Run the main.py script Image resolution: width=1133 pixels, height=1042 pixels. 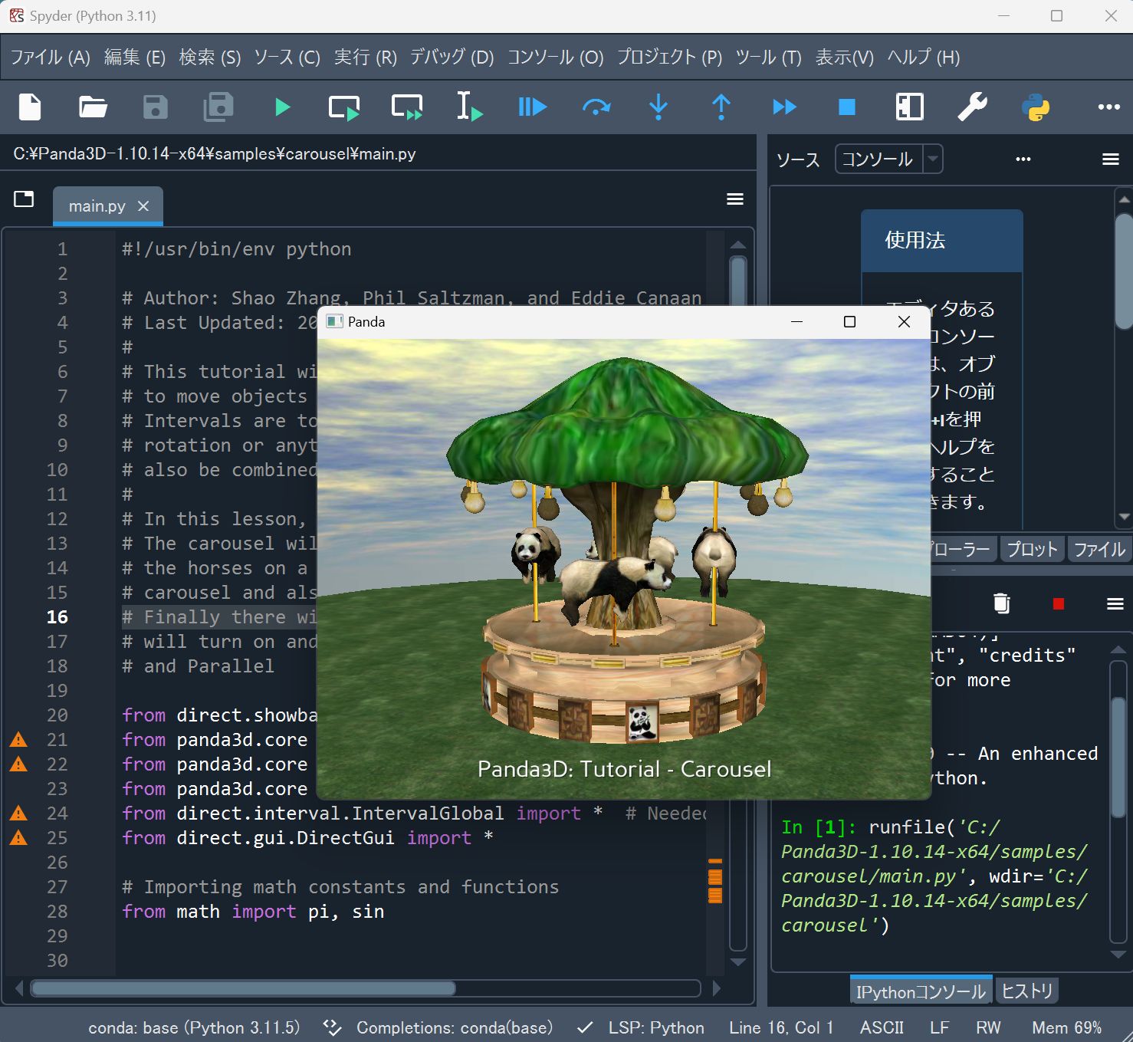coord(281,107)
